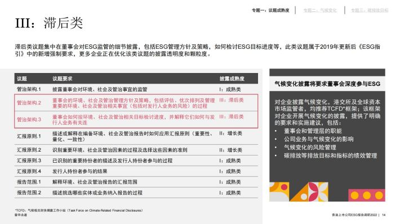The image size is (400, 224).
Task: Click the 议题要求 column header
Action: [x=62, y=79]
